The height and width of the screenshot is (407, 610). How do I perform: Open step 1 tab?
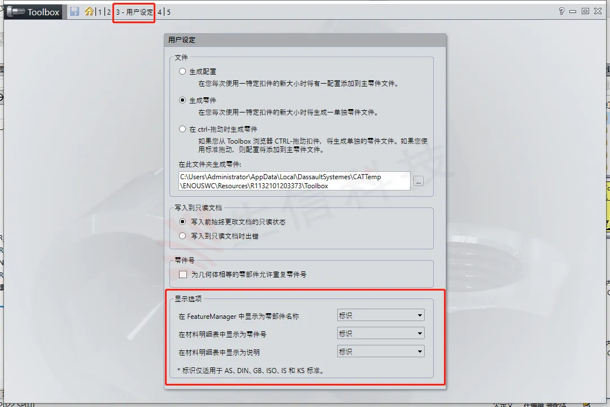click(99, 12)
